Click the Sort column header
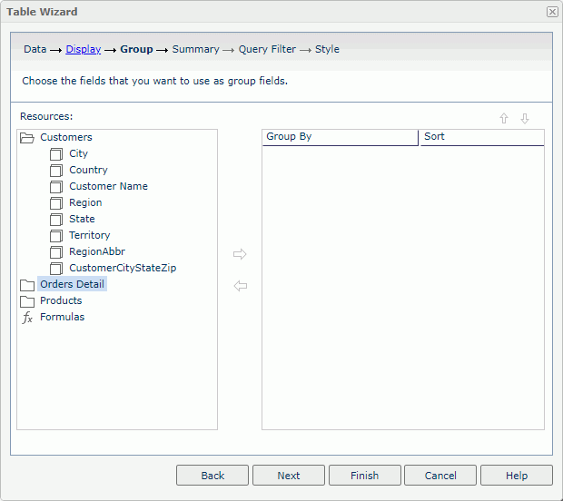The height and width of the screenshot is (501, 563). pyautogui.click(x=482, y=137)
